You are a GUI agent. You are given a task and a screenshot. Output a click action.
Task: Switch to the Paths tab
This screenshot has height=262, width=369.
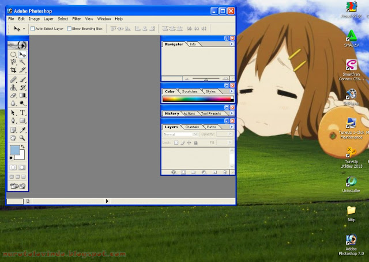click(212, 127)
